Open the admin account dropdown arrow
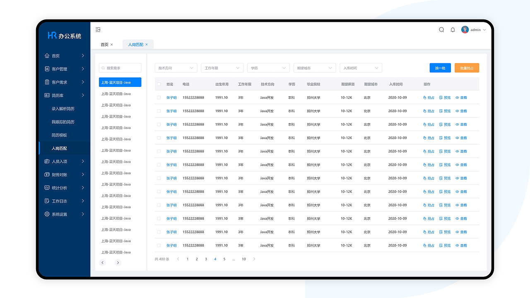The height and width of the screenshot is (298, 530). 484,30
